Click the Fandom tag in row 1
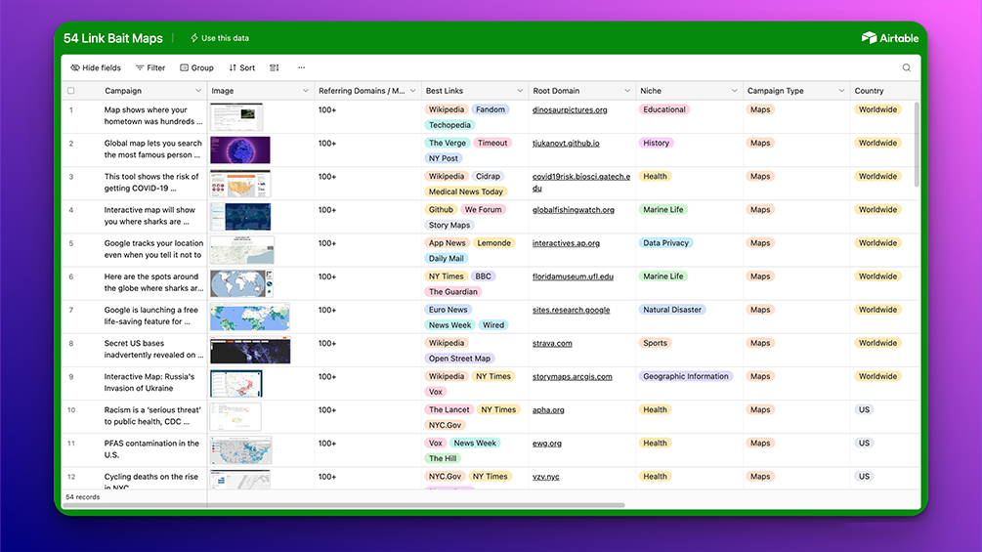 tap(490, 109)
